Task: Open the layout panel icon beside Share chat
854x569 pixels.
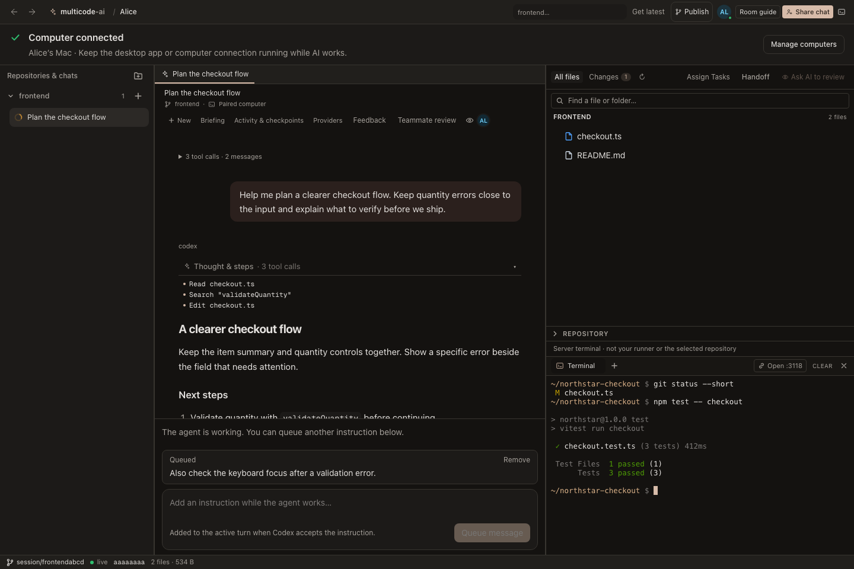Action: click(842, 12)
